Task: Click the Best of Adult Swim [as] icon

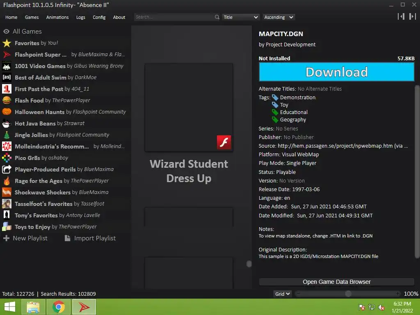Action: point(7,78)
